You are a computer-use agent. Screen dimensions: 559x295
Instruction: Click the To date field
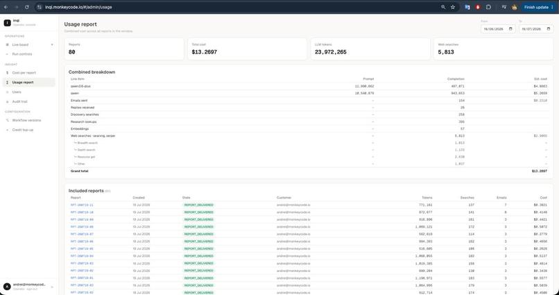click(536, 29)
